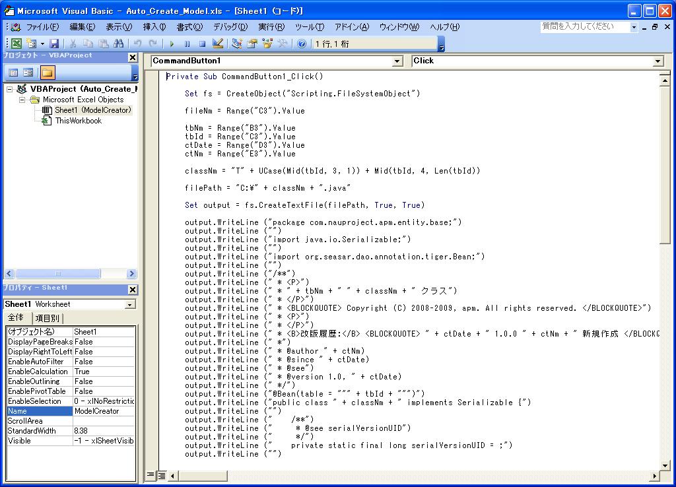Open the Sheet1 Worksheet dropdown in Properties
The width and height of the screenshot is (676, 487).
click(130, 304)
